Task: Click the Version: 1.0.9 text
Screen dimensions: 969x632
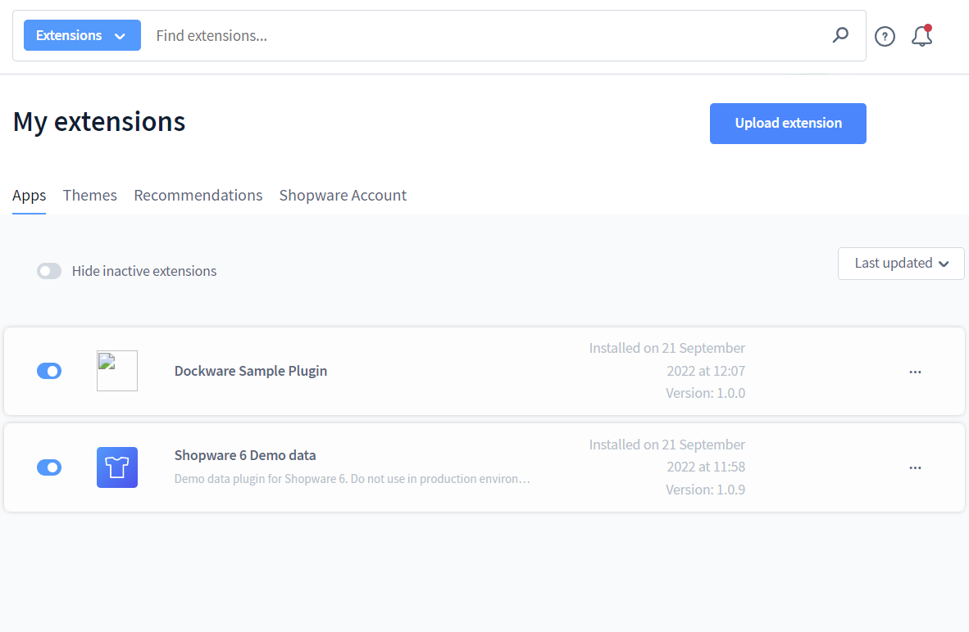Action: 705,490
